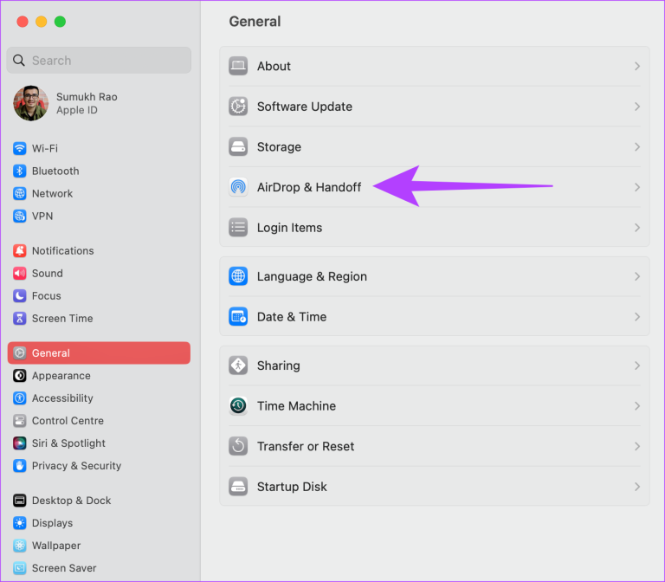Open the Transfer or Reset label

click(306, 446)
